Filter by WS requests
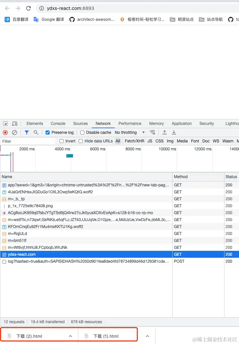The width and height of the screenshot is (239, 344). point(216,141)
